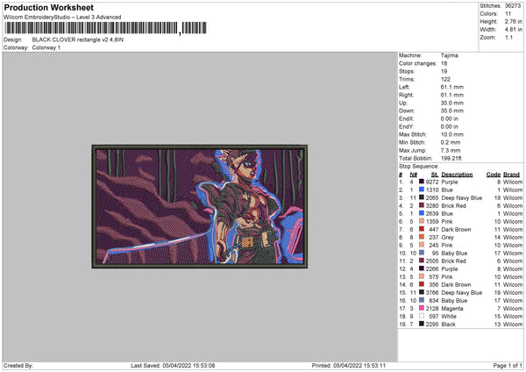Click the Stitches count value 36273

tap(513, 6)
